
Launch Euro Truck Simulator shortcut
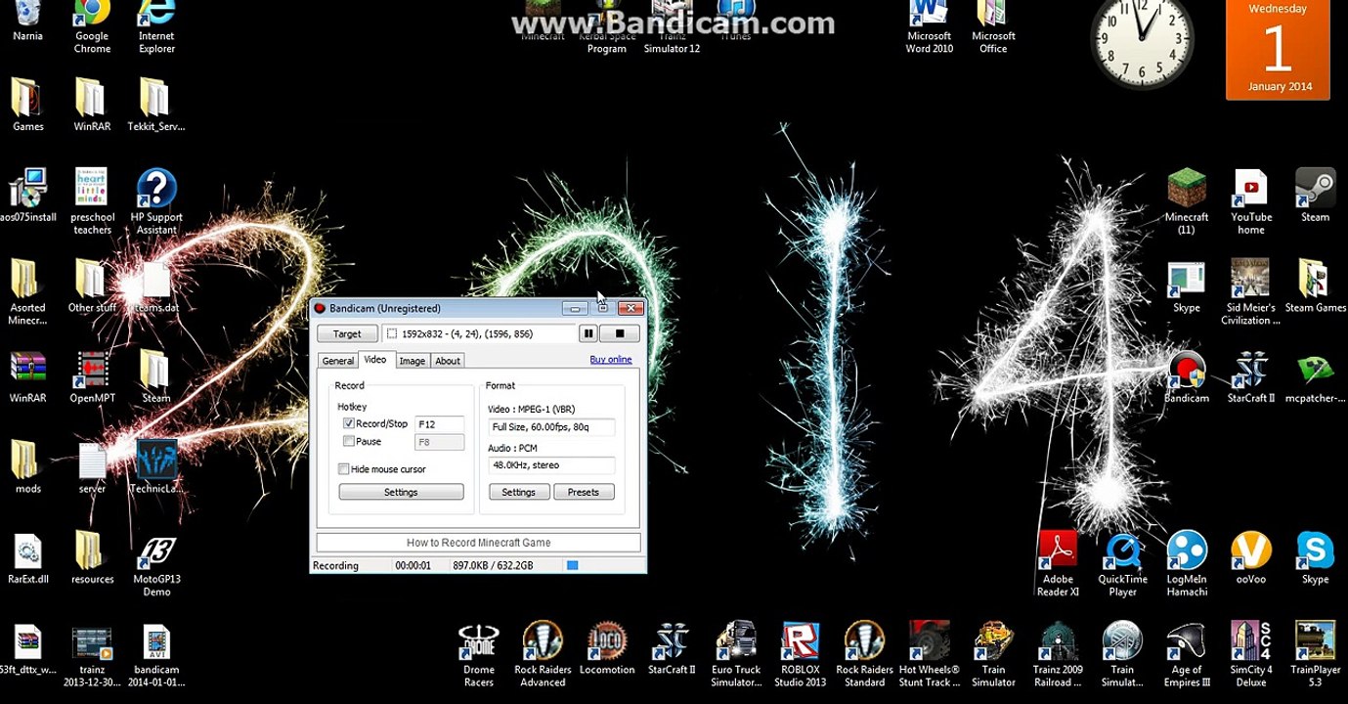tap(736, 655)
